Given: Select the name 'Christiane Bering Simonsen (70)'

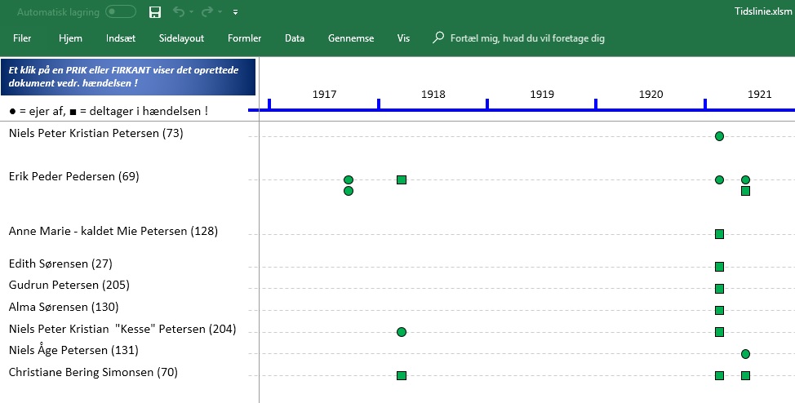Looking at the screenshot, I should (x=93, y=373).
